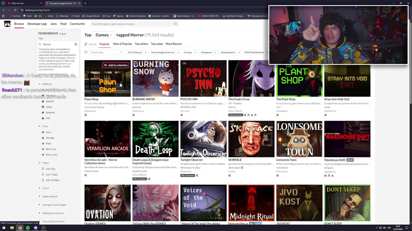The width and height of the screenshot is (412, 231).
Task: Click the Colourplay Games developer link
Action: 94,107
